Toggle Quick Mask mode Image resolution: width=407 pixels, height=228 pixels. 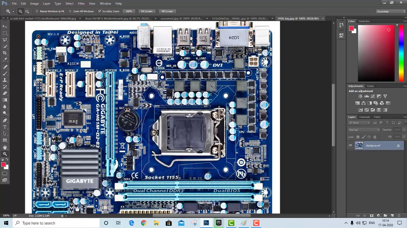point(5,174)
